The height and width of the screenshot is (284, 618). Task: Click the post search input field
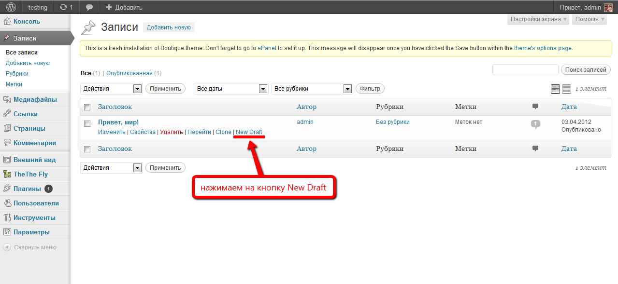point(525,70)
